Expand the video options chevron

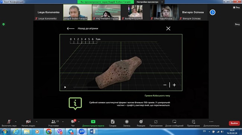[36, 122]
